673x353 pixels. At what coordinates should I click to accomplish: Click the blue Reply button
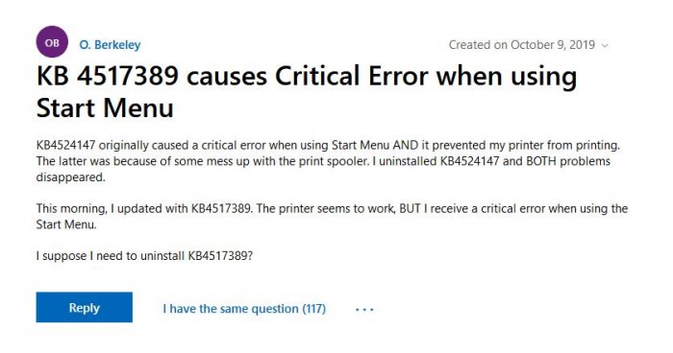pyautogui.click(x=85, y=307)
